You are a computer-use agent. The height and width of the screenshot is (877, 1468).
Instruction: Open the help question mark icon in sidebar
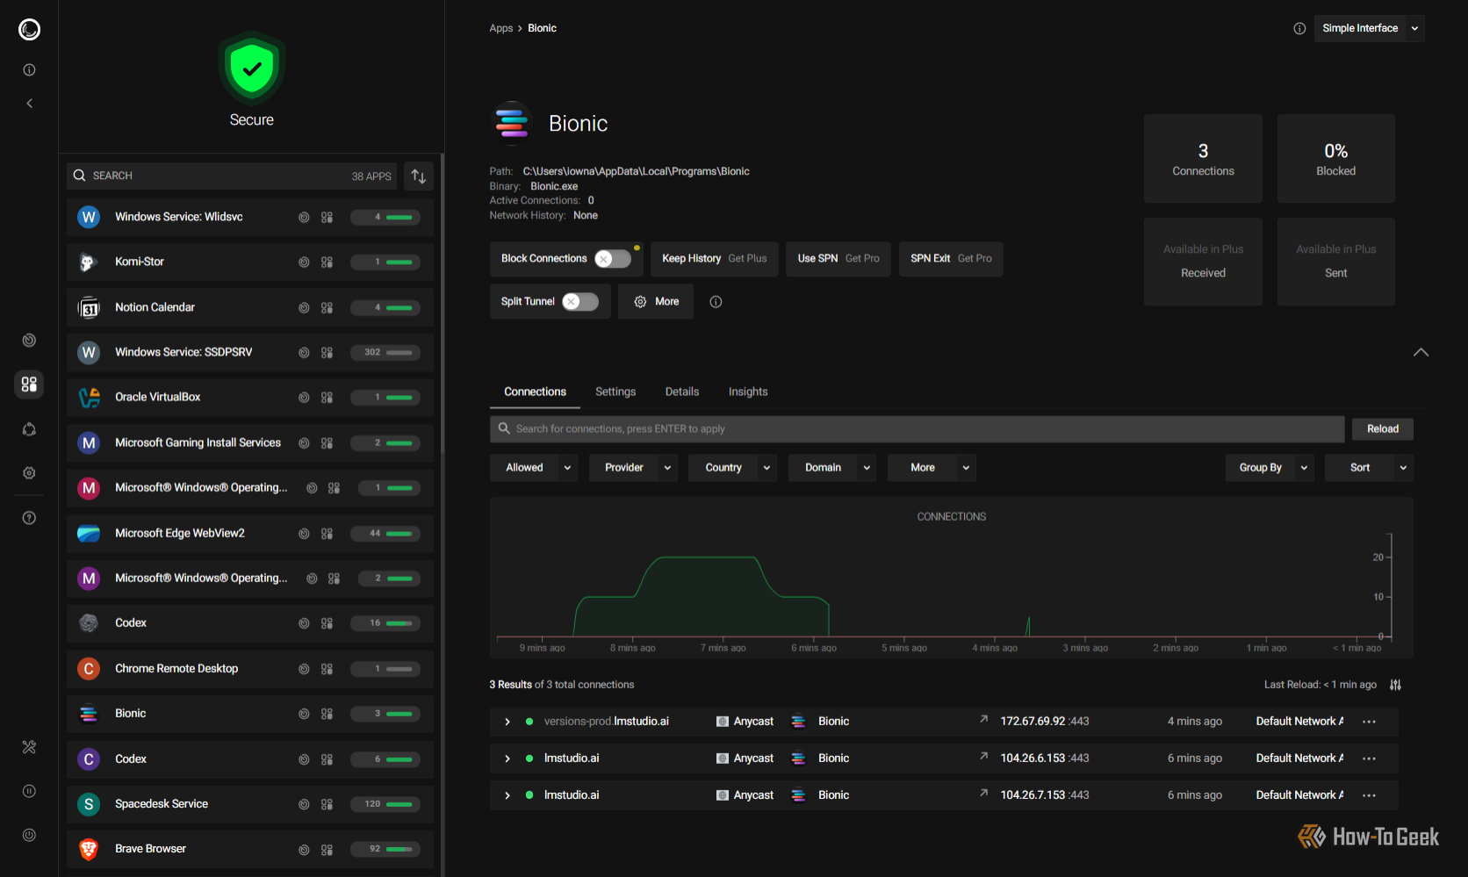pos(29,518)
